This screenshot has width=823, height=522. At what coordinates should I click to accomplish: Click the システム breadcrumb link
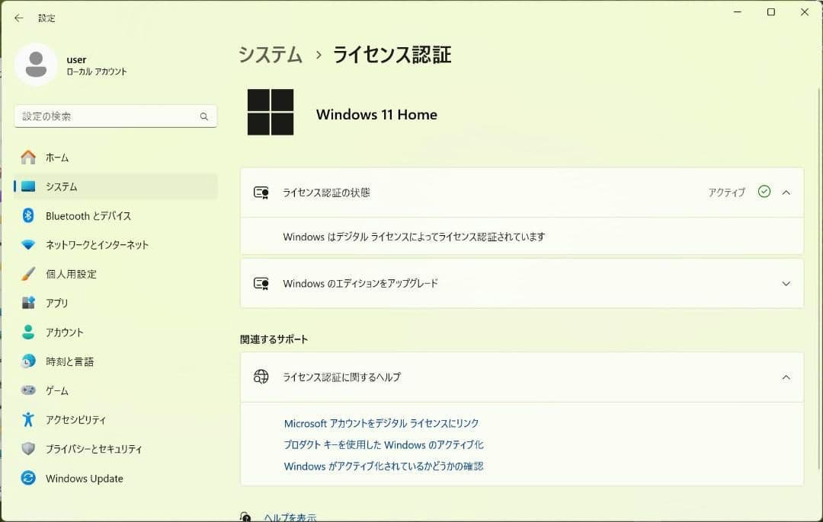[271, 55]
